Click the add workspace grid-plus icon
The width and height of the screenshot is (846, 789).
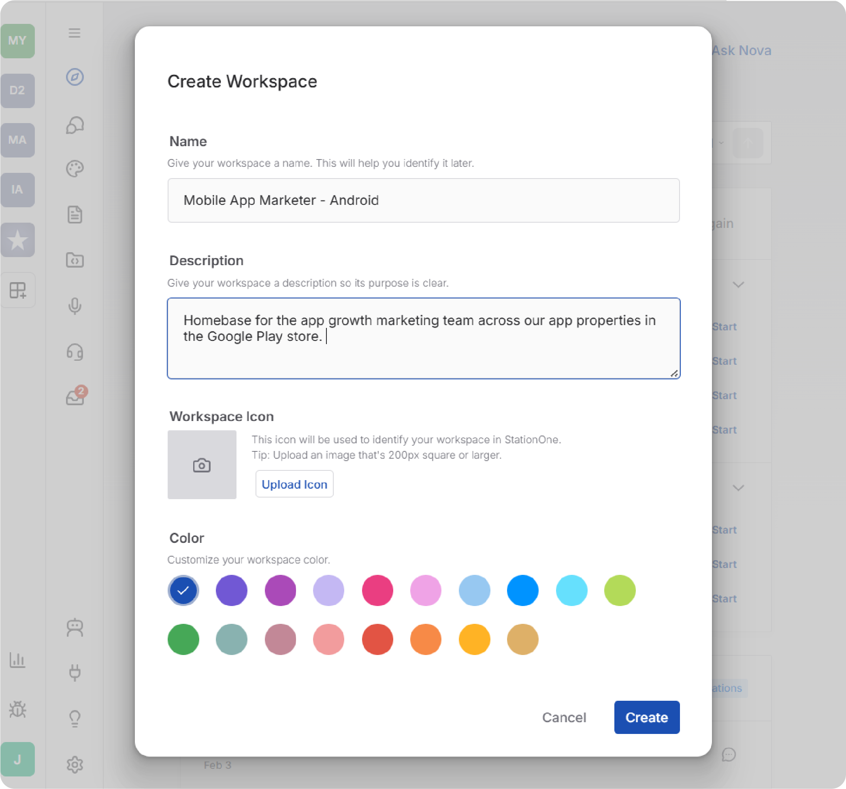point(18,291)
